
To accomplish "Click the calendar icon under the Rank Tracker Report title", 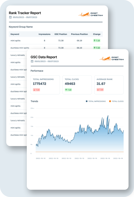I will pyautogui.click(x=10, y=17).
